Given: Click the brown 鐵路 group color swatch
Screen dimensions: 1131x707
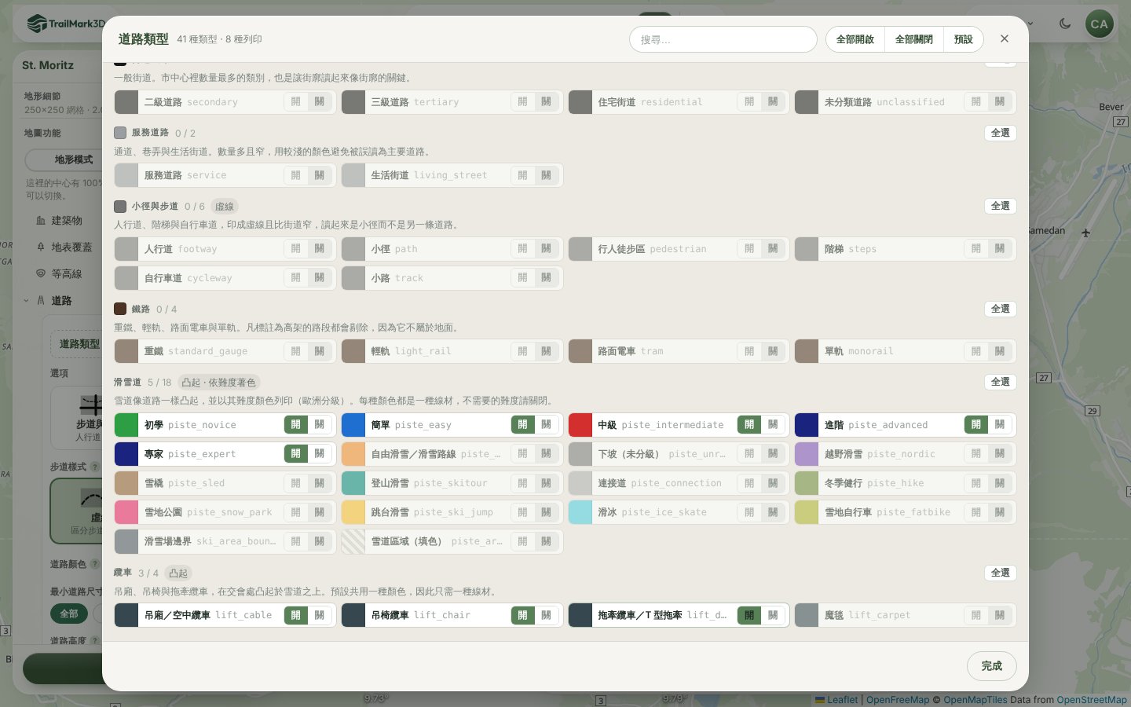Looking at the screenshot, I should pos(120,309).
